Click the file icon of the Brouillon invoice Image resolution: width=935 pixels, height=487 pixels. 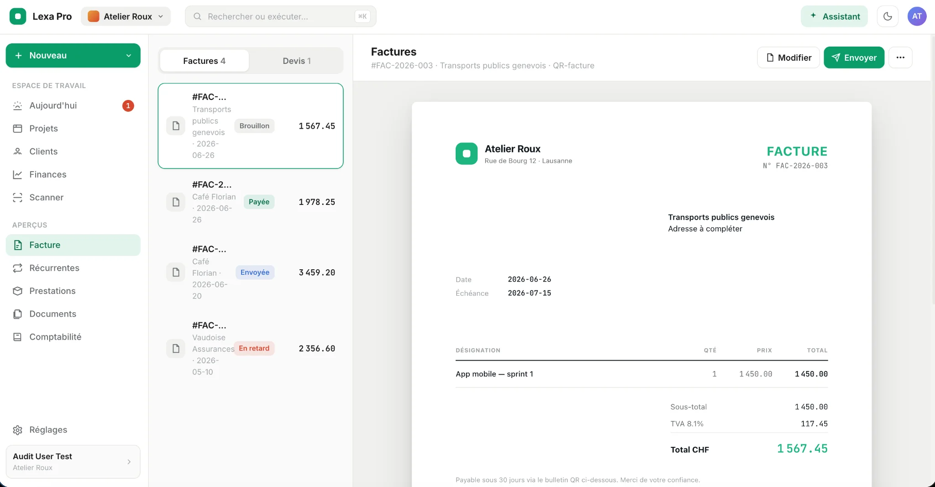pyautogui.click(x=176, y=126)
